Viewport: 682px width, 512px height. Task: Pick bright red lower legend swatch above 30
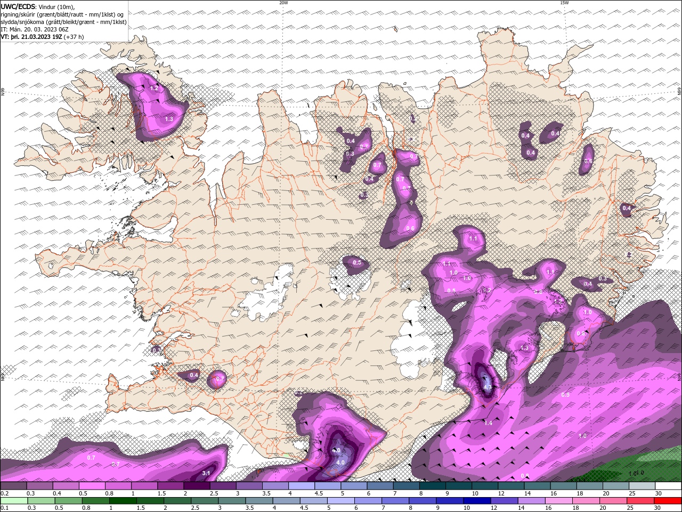pos(668,501)
